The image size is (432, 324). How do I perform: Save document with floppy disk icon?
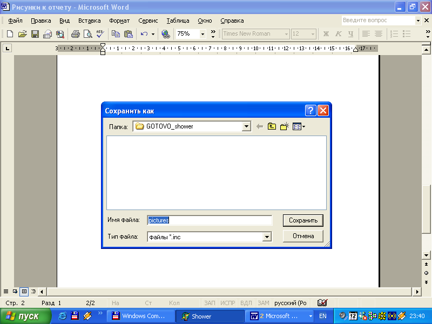pyautogui.click(x=35, y=34)
